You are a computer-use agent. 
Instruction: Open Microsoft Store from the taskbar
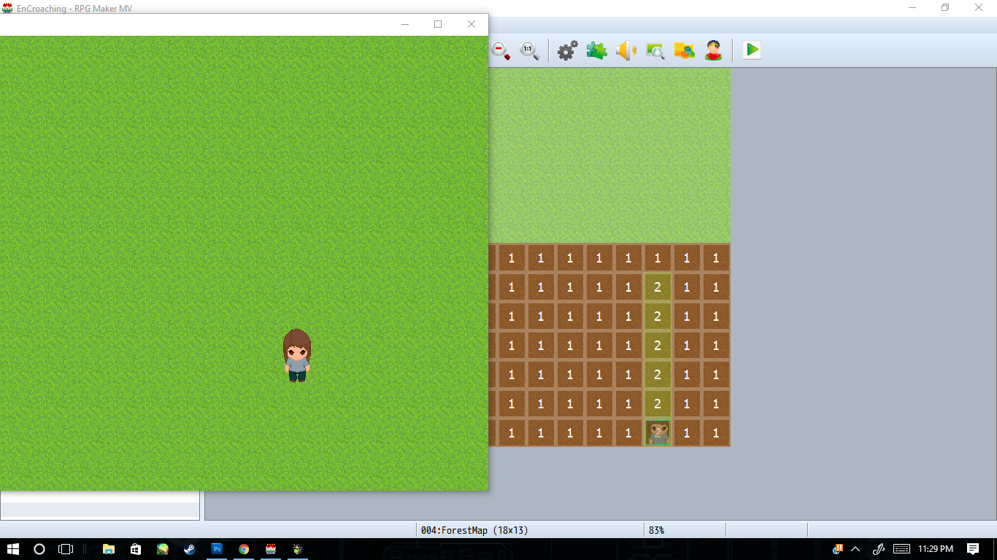136,549
